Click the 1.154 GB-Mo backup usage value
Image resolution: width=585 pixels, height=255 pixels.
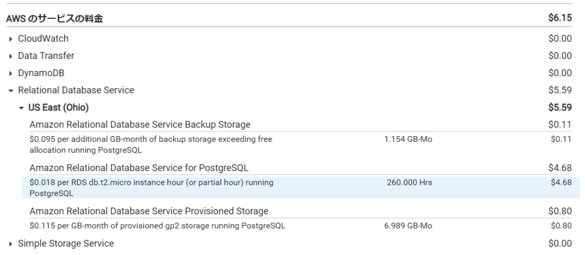[408, 139]
